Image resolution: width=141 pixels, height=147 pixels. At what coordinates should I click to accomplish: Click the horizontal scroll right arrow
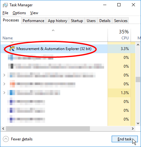[133, 128]
